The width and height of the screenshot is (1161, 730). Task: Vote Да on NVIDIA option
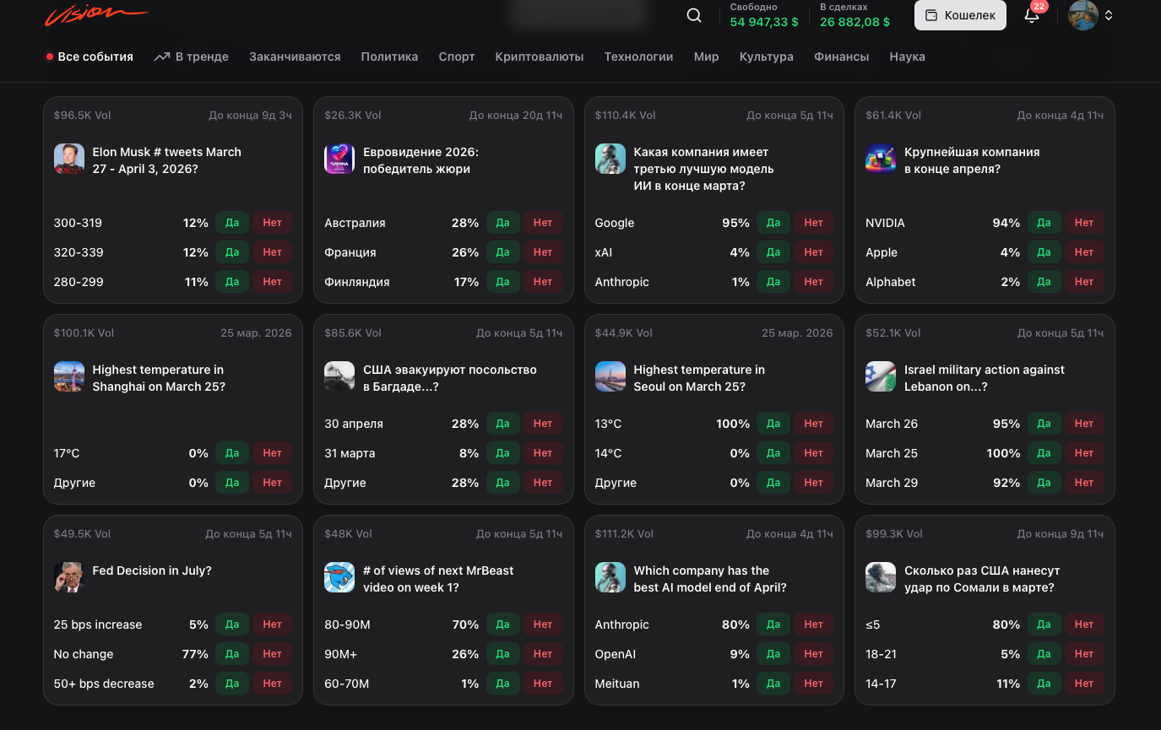pos(1044,223)
